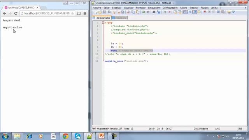The height and width of the screenshot is (140, 249).
Task: Open the Linguagem menu
Action: [x=154, y=8]
